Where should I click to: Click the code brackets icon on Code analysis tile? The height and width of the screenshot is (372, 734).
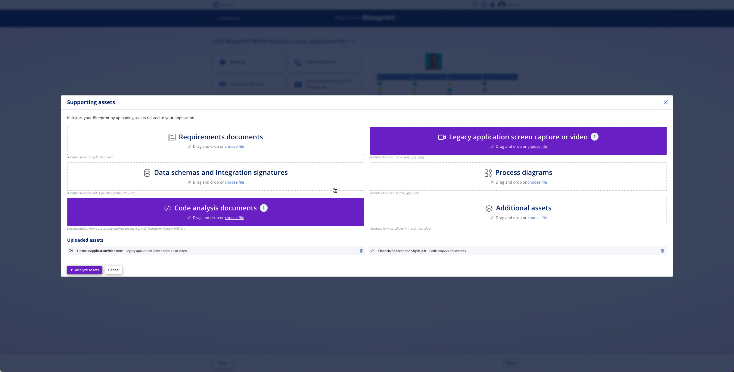click(167, 208)
